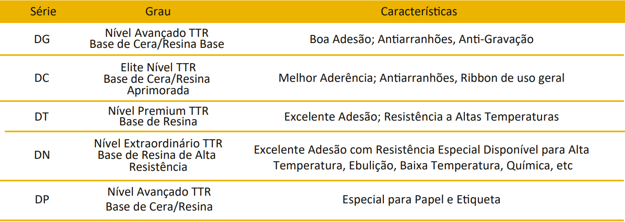Click the Base de Resina text in DT row

pos(158,122)
